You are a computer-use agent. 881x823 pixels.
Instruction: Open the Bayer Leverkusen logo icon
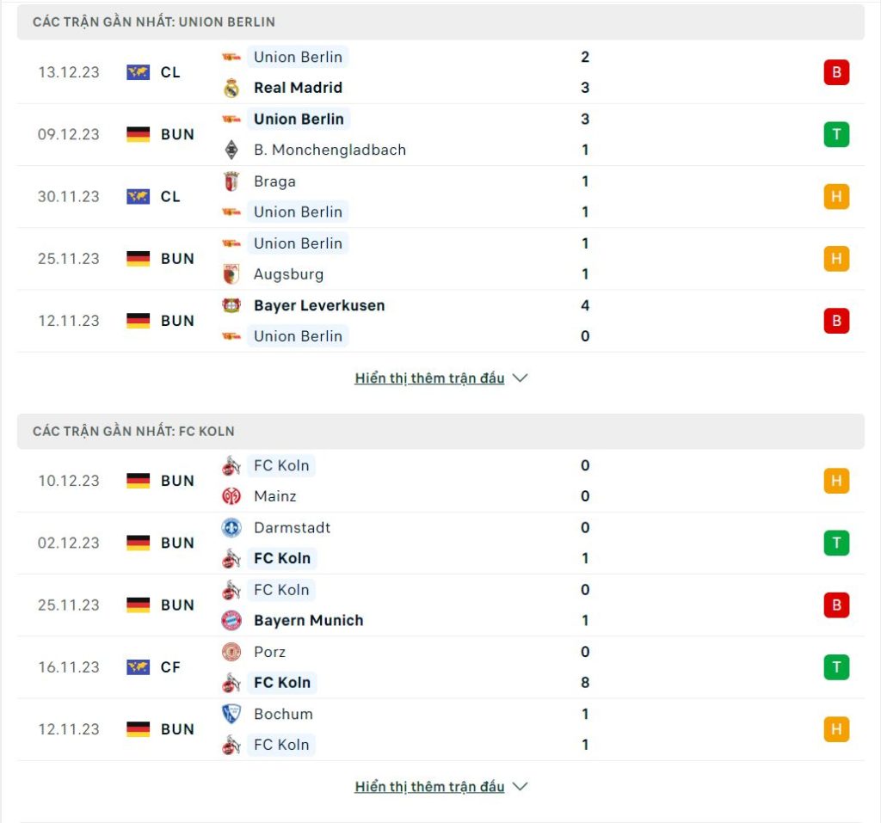231,305
